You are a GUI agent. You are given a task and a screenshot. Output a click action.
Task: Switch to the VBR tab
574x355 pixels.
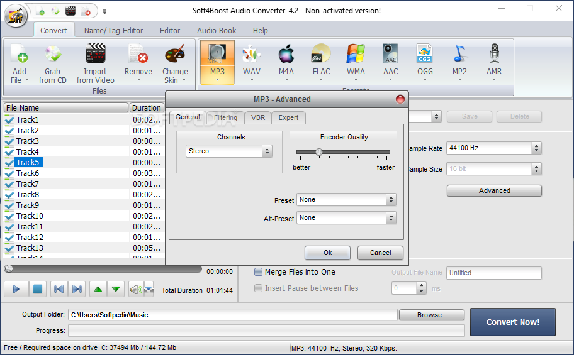click(x=258, y=117)
